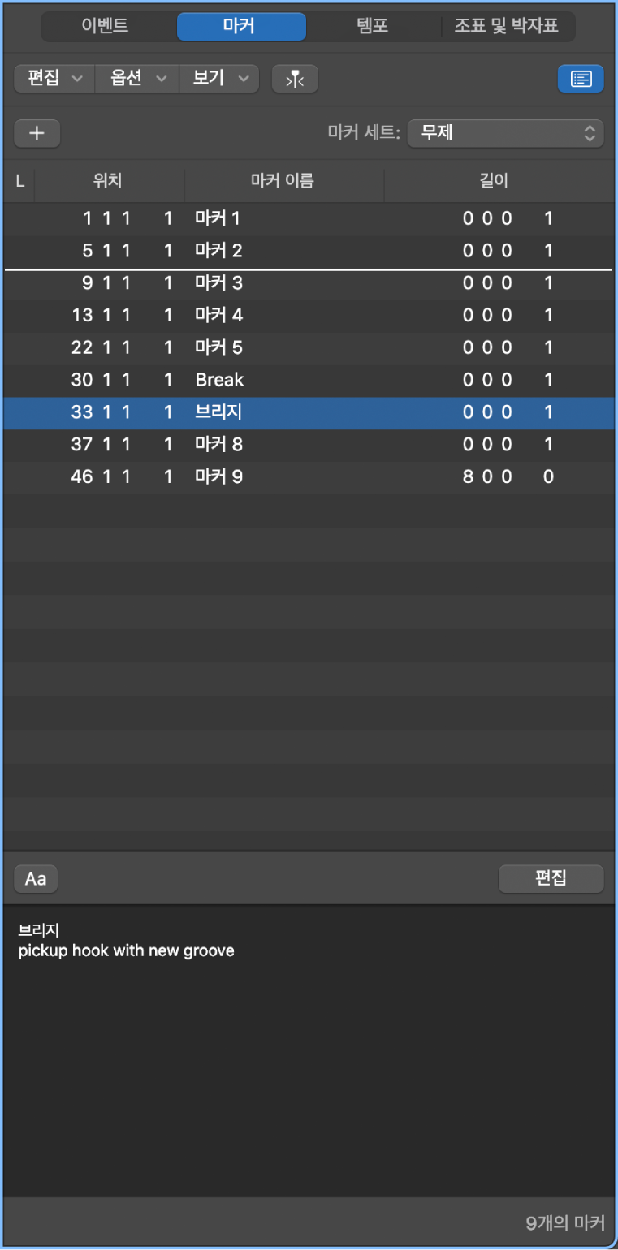Toggle the catch playhead icon in the toolbar

(294, 79)
